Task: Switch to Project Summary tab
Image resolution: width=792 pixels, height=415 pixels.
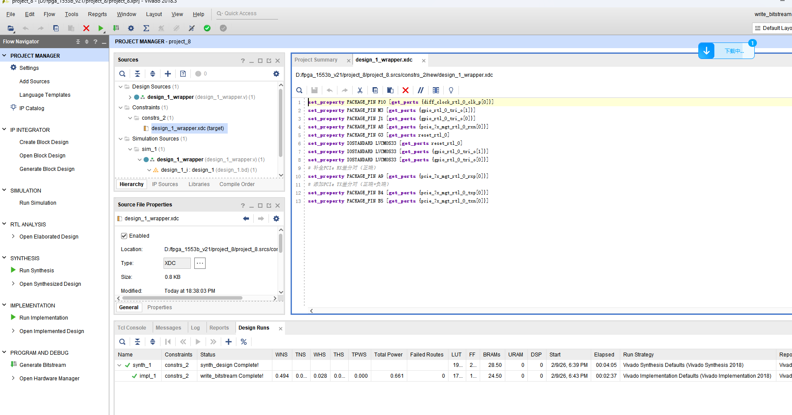Action: pos(316,60)
